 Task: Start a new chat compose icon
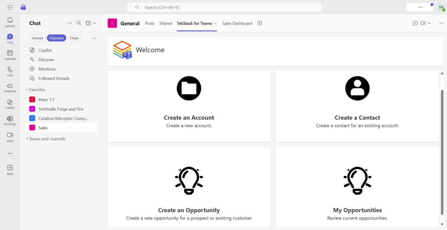tap(88, 23)
